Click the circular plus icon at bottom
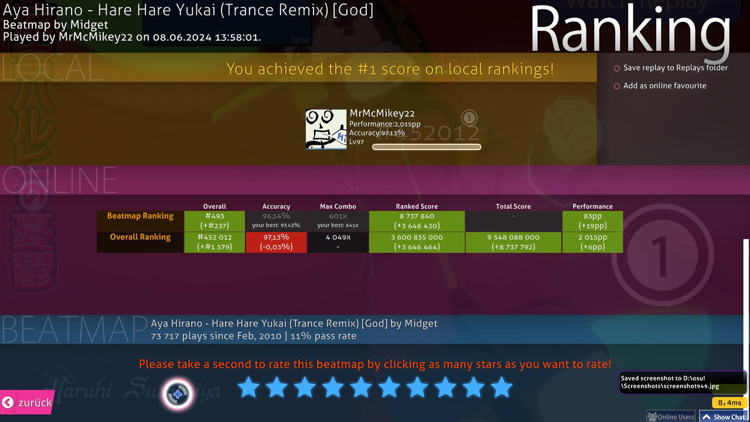The height and width of the screenshot is (422, 750). [178, 394]
